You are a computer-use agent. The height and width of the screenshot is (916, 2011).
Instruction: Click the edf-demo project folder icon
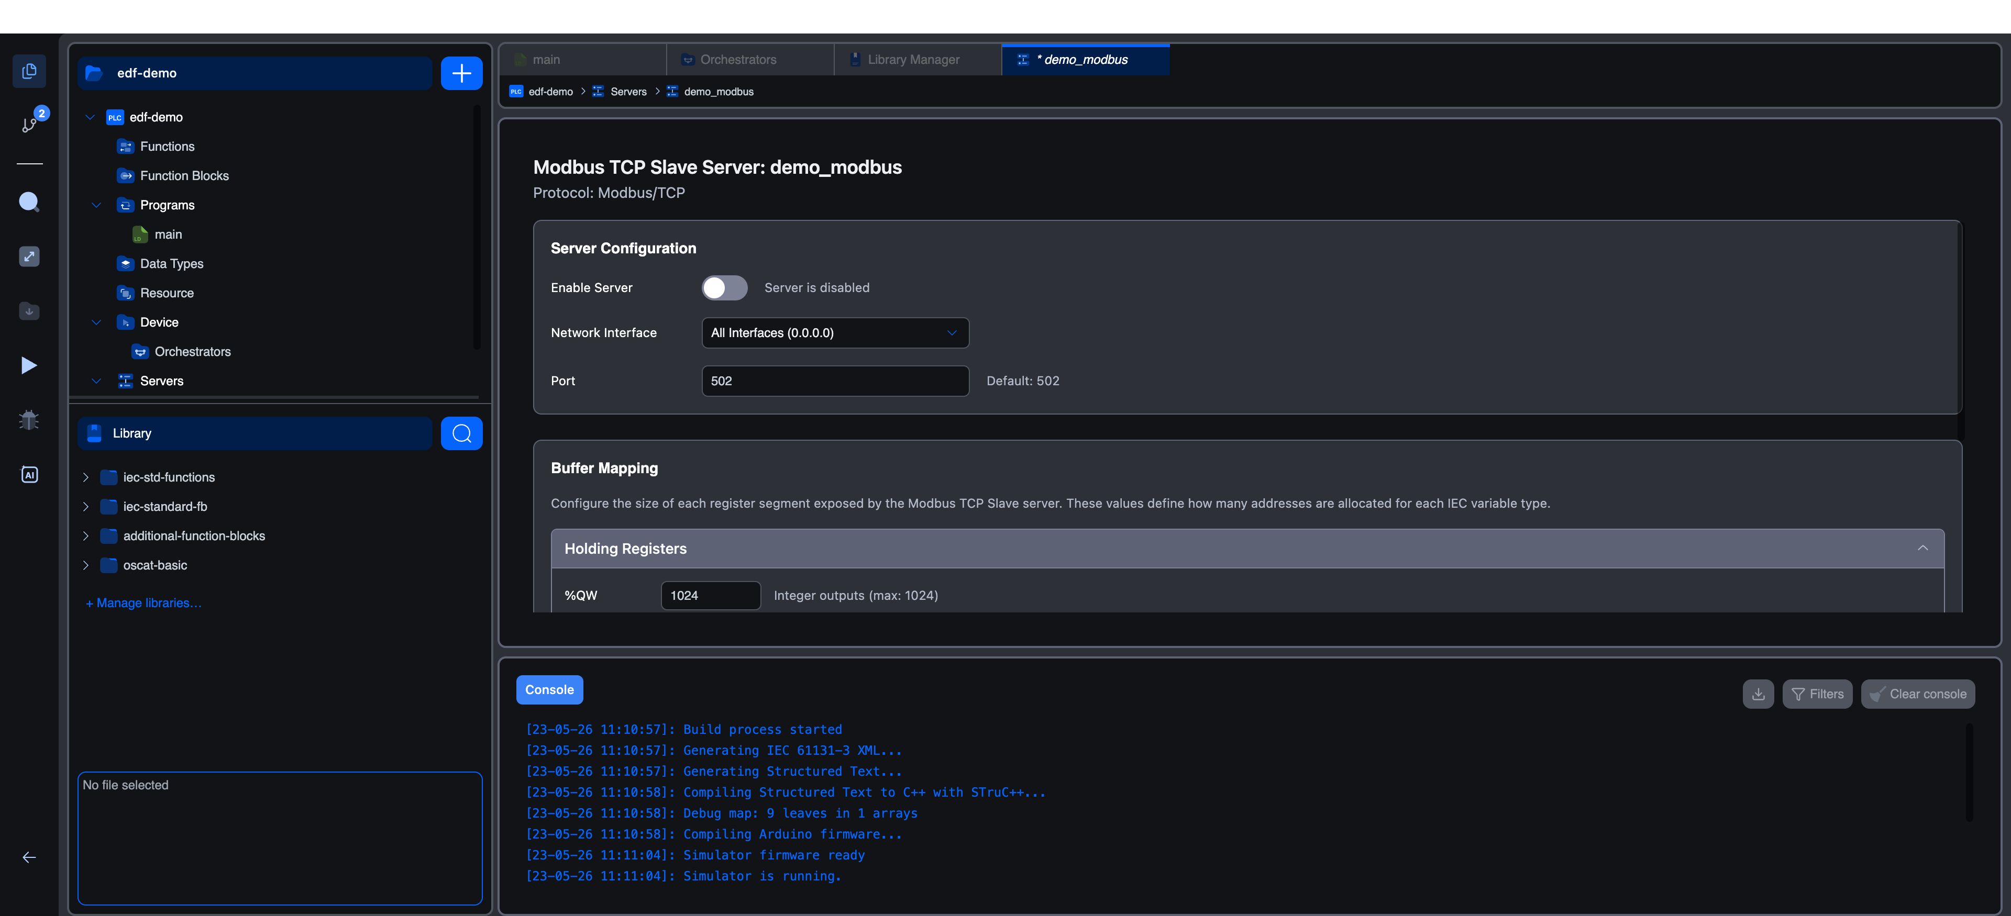94,73
